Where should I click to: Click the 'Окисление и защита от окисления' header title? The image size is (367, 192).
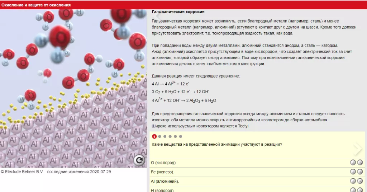point(36,5)
